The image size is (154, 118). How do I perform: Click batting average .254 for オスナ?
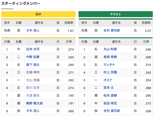(x=148, y=80)
